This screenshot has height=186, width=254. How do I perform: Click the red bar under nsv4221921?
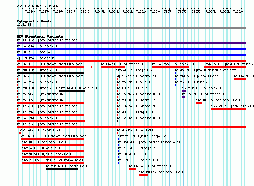click(x=228, y=109)
